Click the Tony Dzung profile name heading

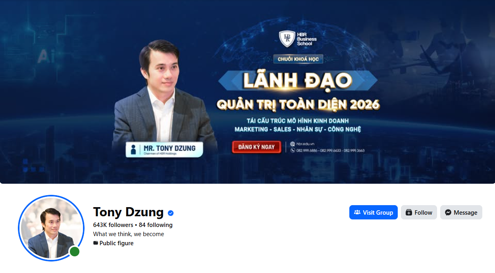coord(128,212)
